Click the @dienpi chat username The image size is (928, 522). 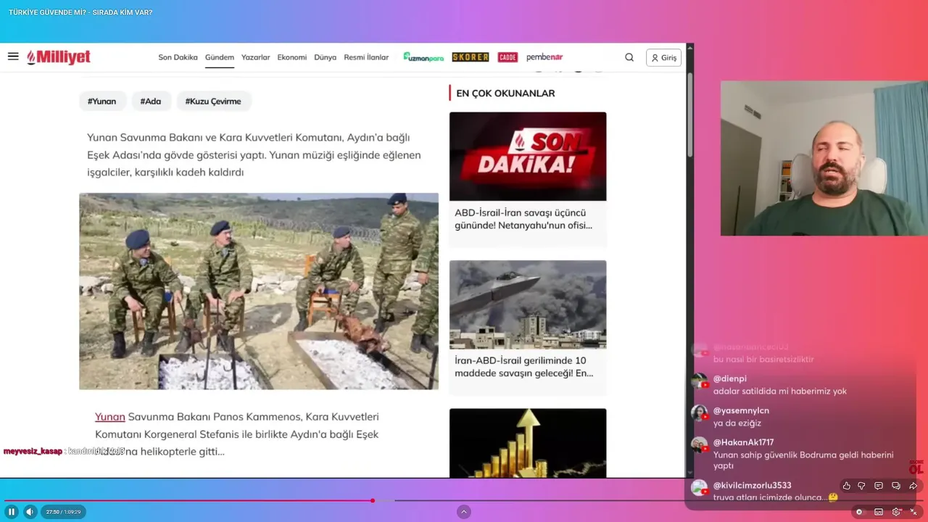730,378
